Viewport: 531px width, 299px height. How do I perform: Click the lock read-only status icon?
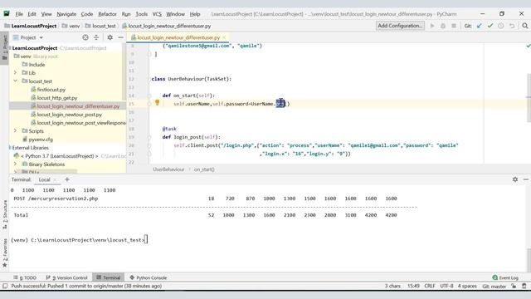click(514, 286)
